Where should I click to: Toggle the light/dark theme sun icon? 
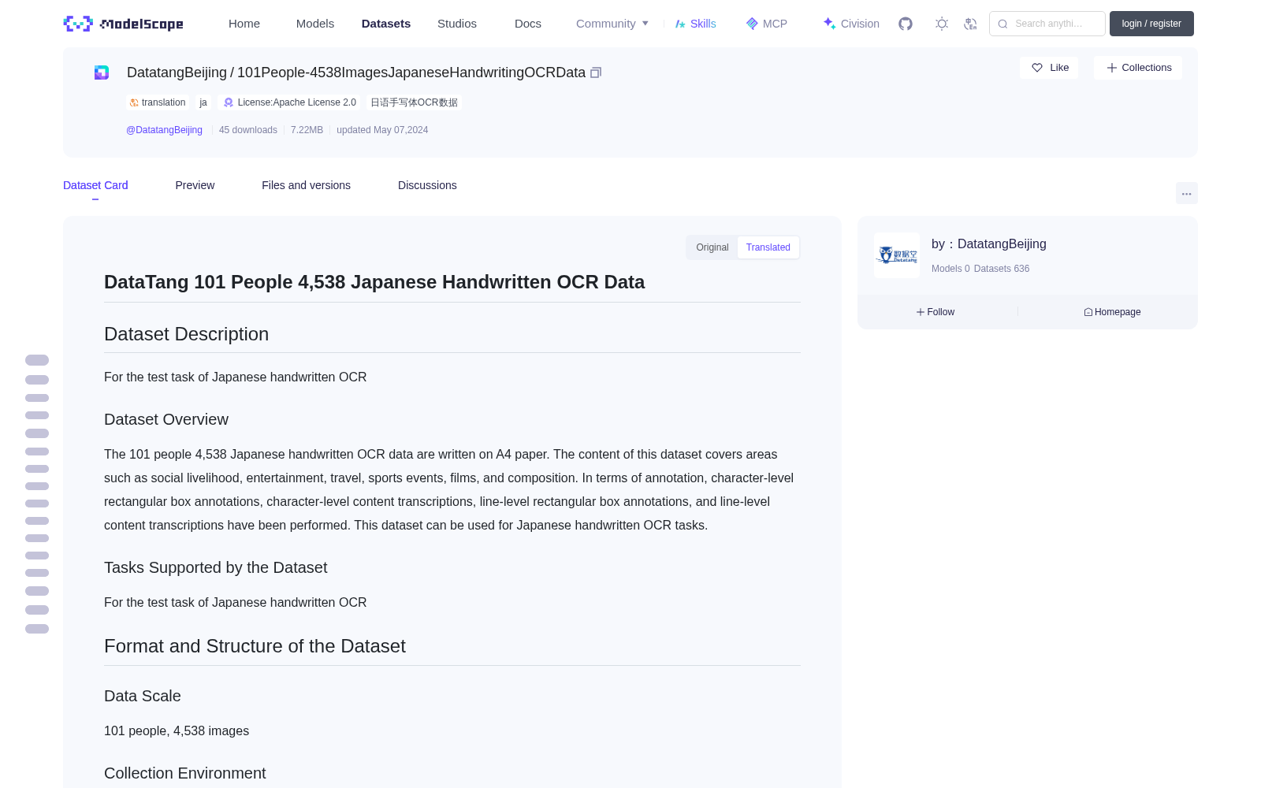(x=942, y=24)
